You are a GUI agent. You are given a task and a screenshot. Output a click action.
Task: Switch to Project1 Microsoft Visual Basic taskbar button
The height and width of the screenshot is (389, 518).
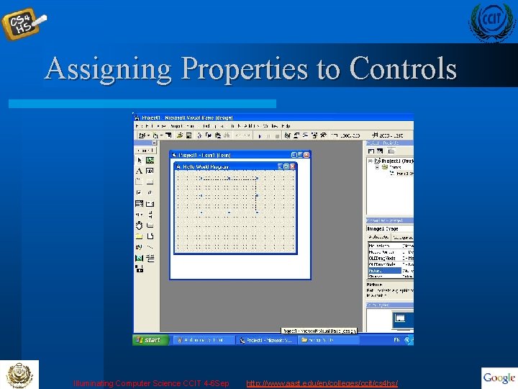click(x=266, y=340)
